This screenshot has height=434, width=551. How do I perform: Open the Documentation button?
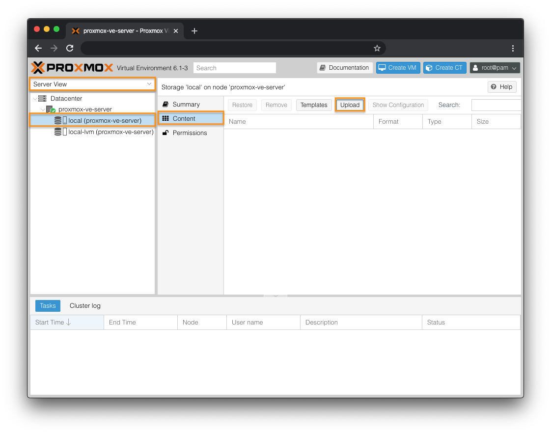345,67
